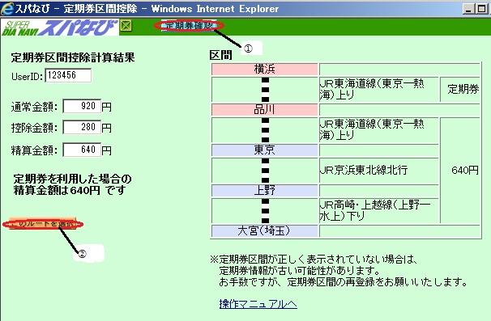Image resolution: width=491 pixels, height=321 pixels.
Task: Open the 定期券確認 button in header
Action: [x=189, y=25]
